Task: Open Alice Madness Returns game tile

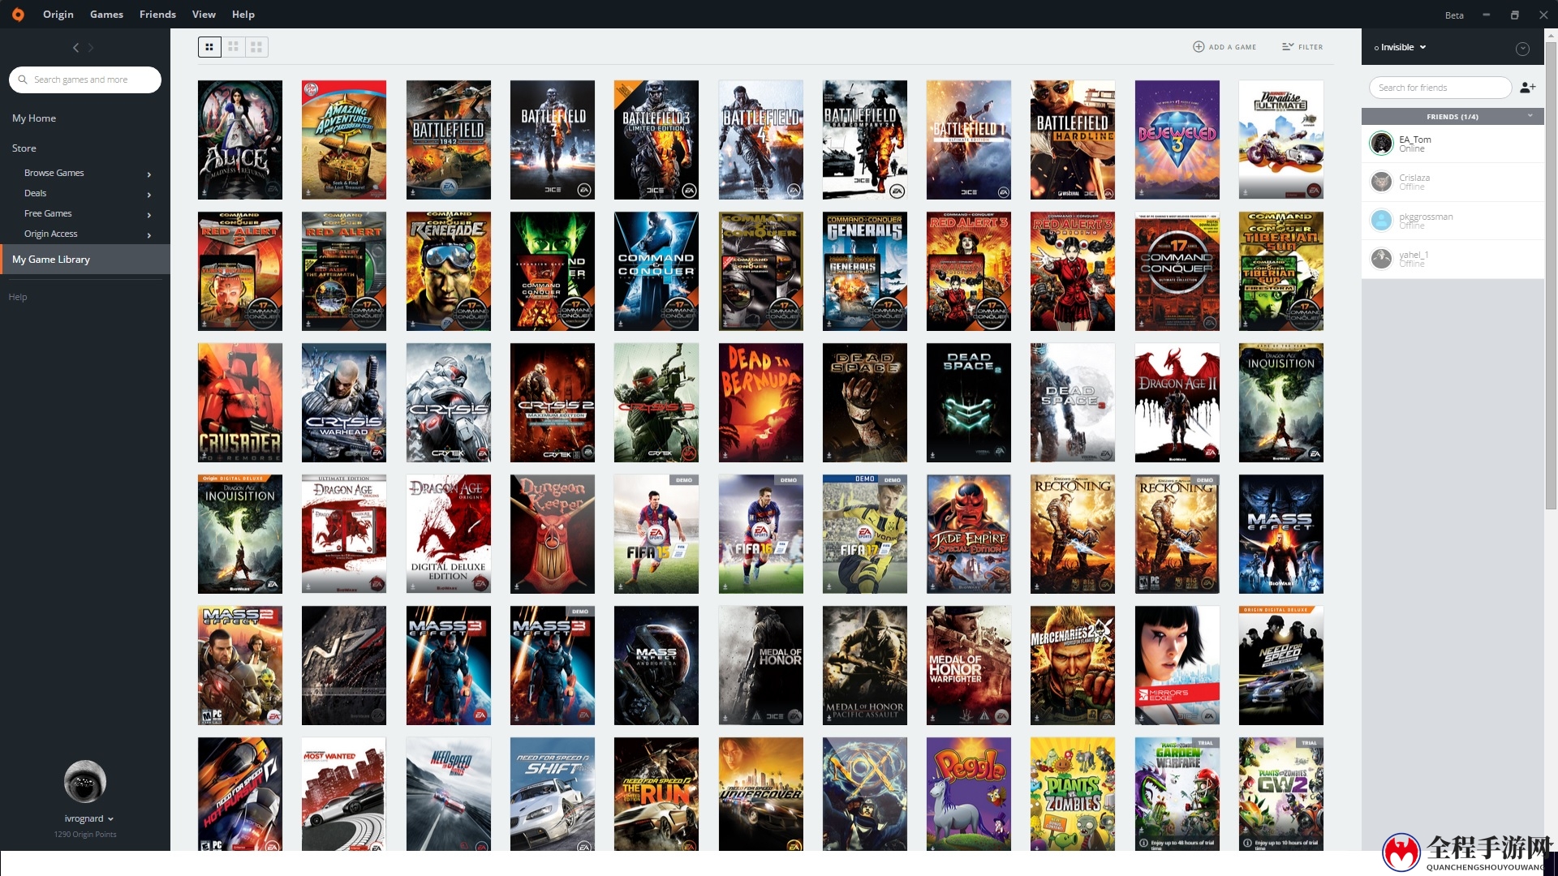Action: point(240,140)
